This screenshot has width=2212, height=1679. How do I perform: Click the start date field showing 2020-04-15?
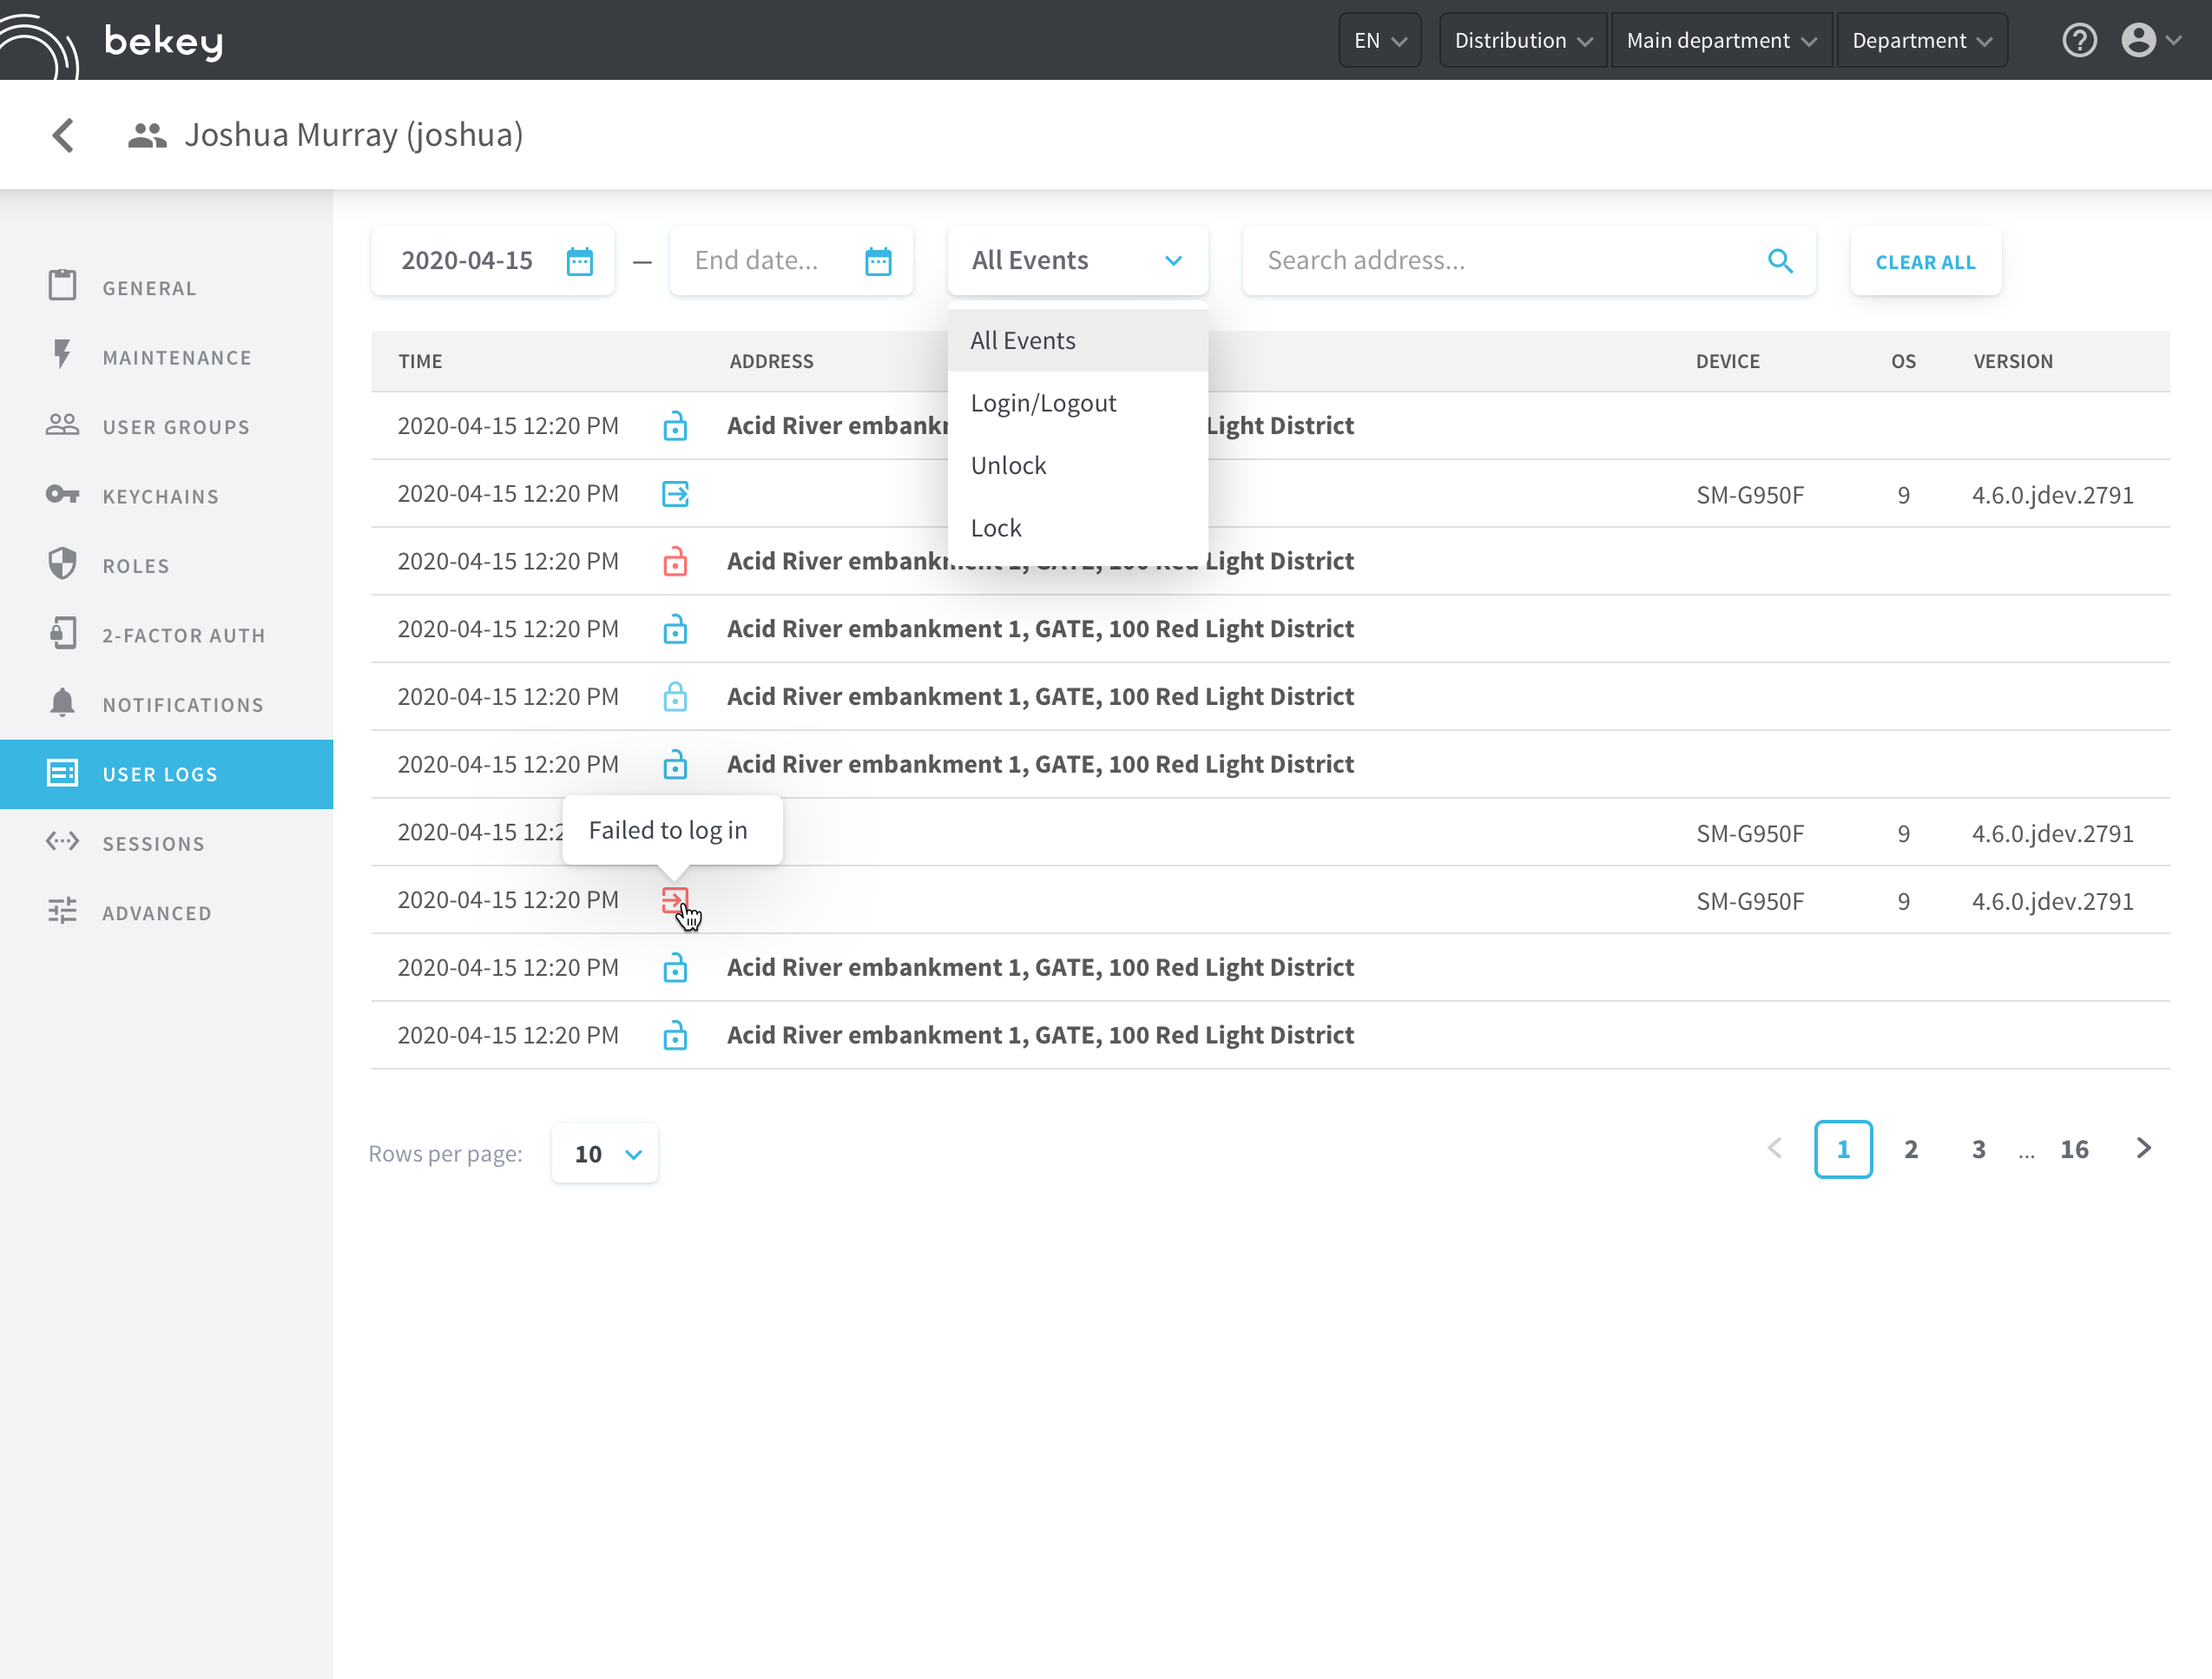tap(493, 261)
